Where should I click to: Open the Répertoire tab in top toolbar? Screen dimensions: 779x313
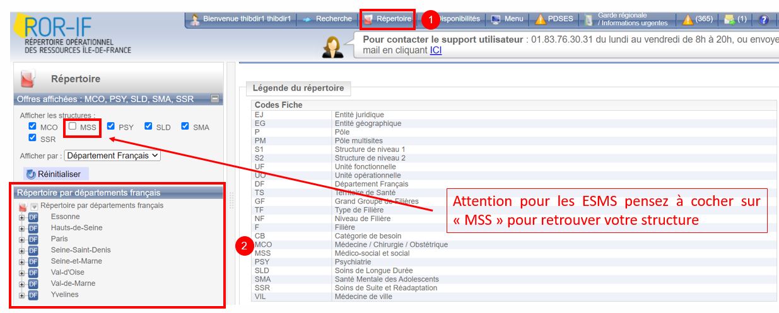[387, 19]
